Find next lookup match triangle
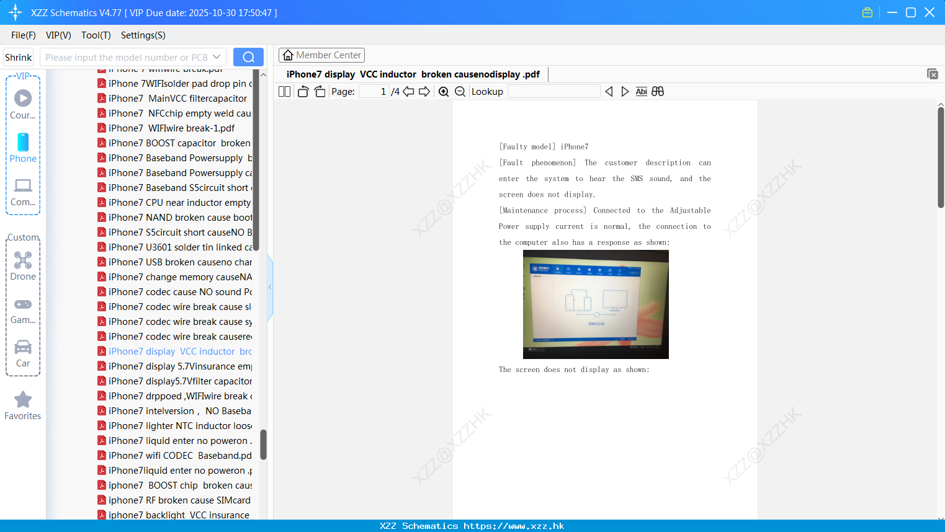This screenshot has width=945, height=532. (625, 91)
